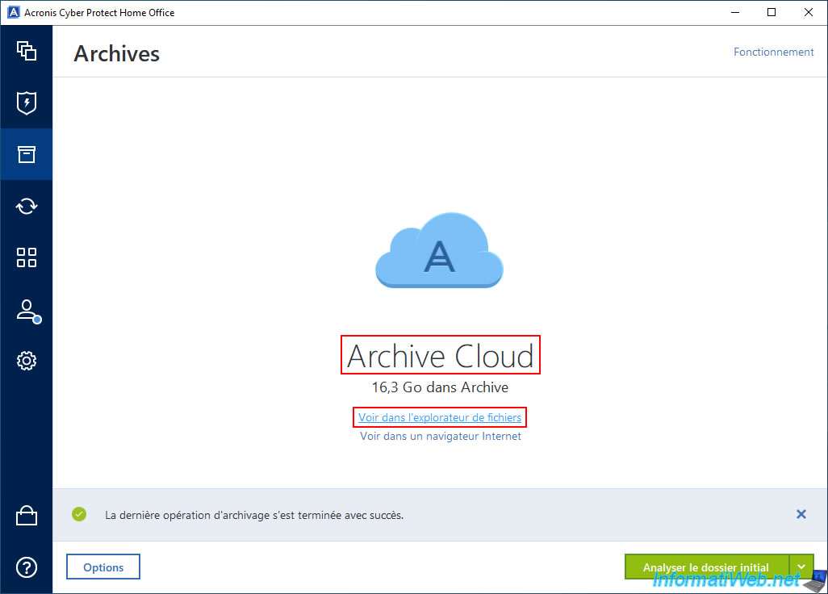Viewport: 828px width, 594px height.
Task: Open the Fonctionnement link
Action: pyautogui.click(x=773, y=52)
